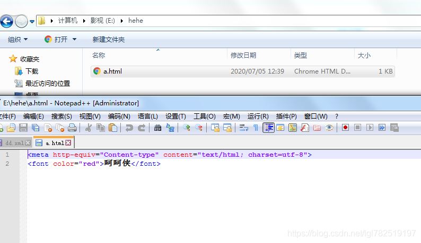Screen dimensions: 421x243
Task: Select the hehe folder in address bar
Action: (136, 21)
